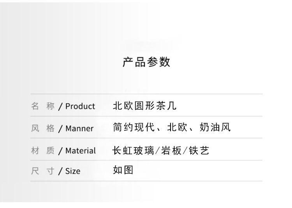Screen dimensions: 292x208
Task: Select the 风格 label text
Action: coord(43,128)
